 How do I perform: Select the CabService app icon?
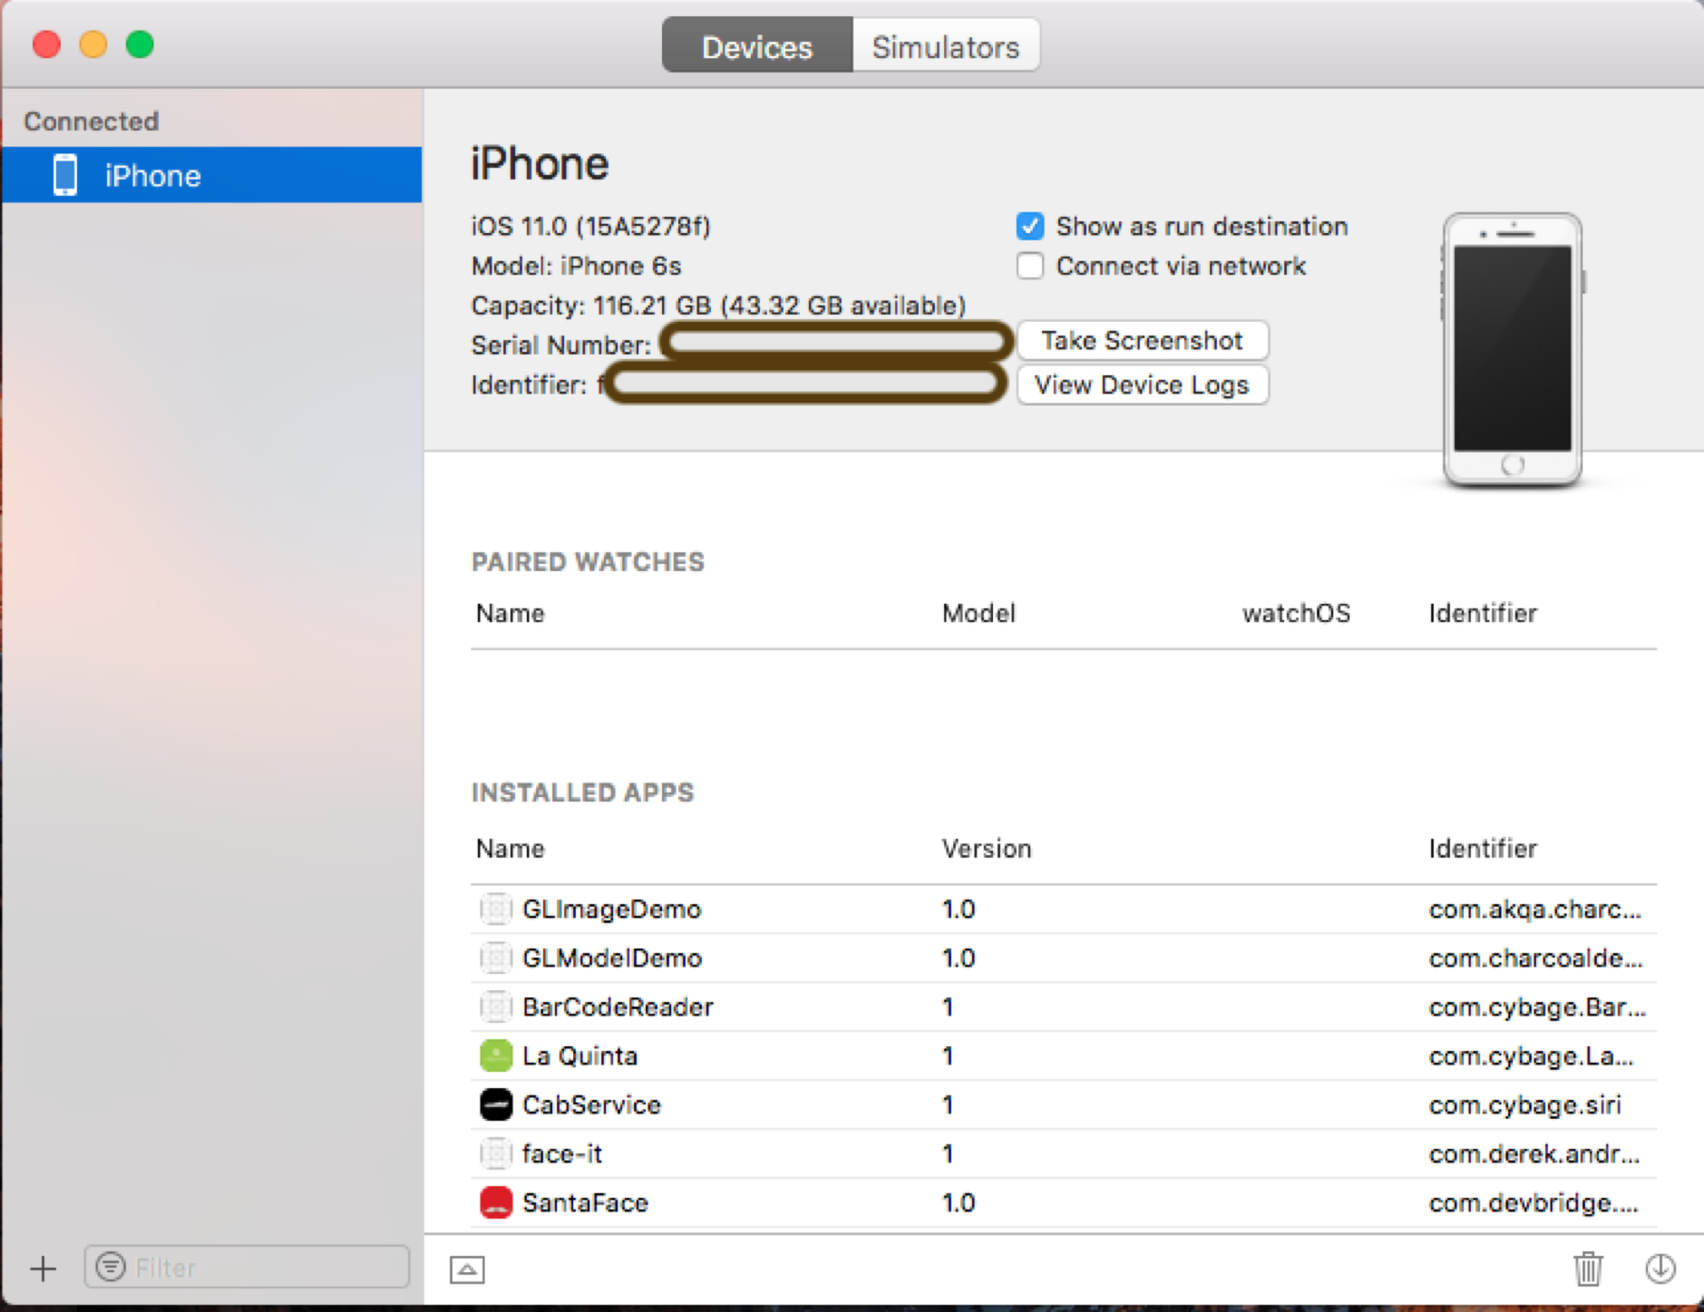(x=495, y=1104)
